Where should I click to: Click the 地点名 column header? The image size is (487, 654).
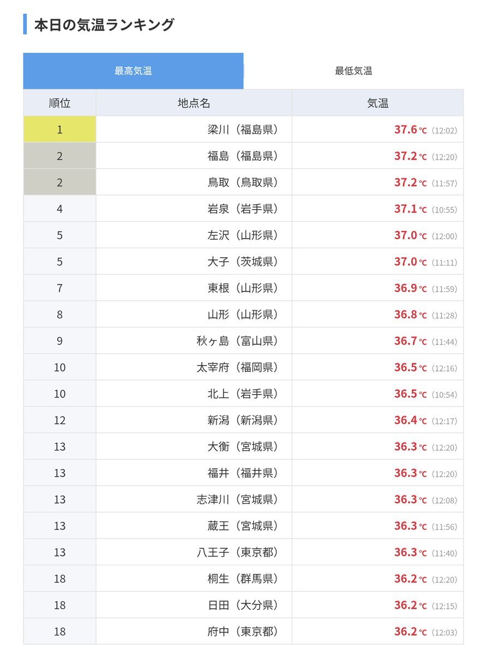click(x=194, y=103)
